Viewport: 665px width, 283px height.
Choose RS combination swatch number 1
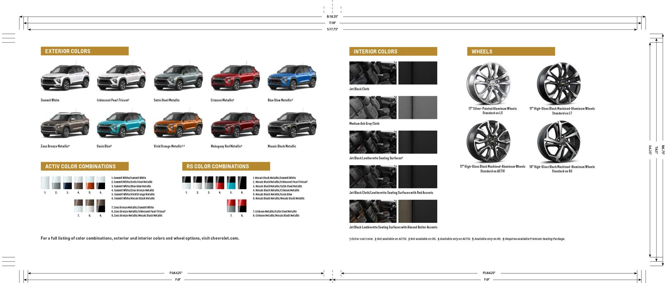pos(187,183)
